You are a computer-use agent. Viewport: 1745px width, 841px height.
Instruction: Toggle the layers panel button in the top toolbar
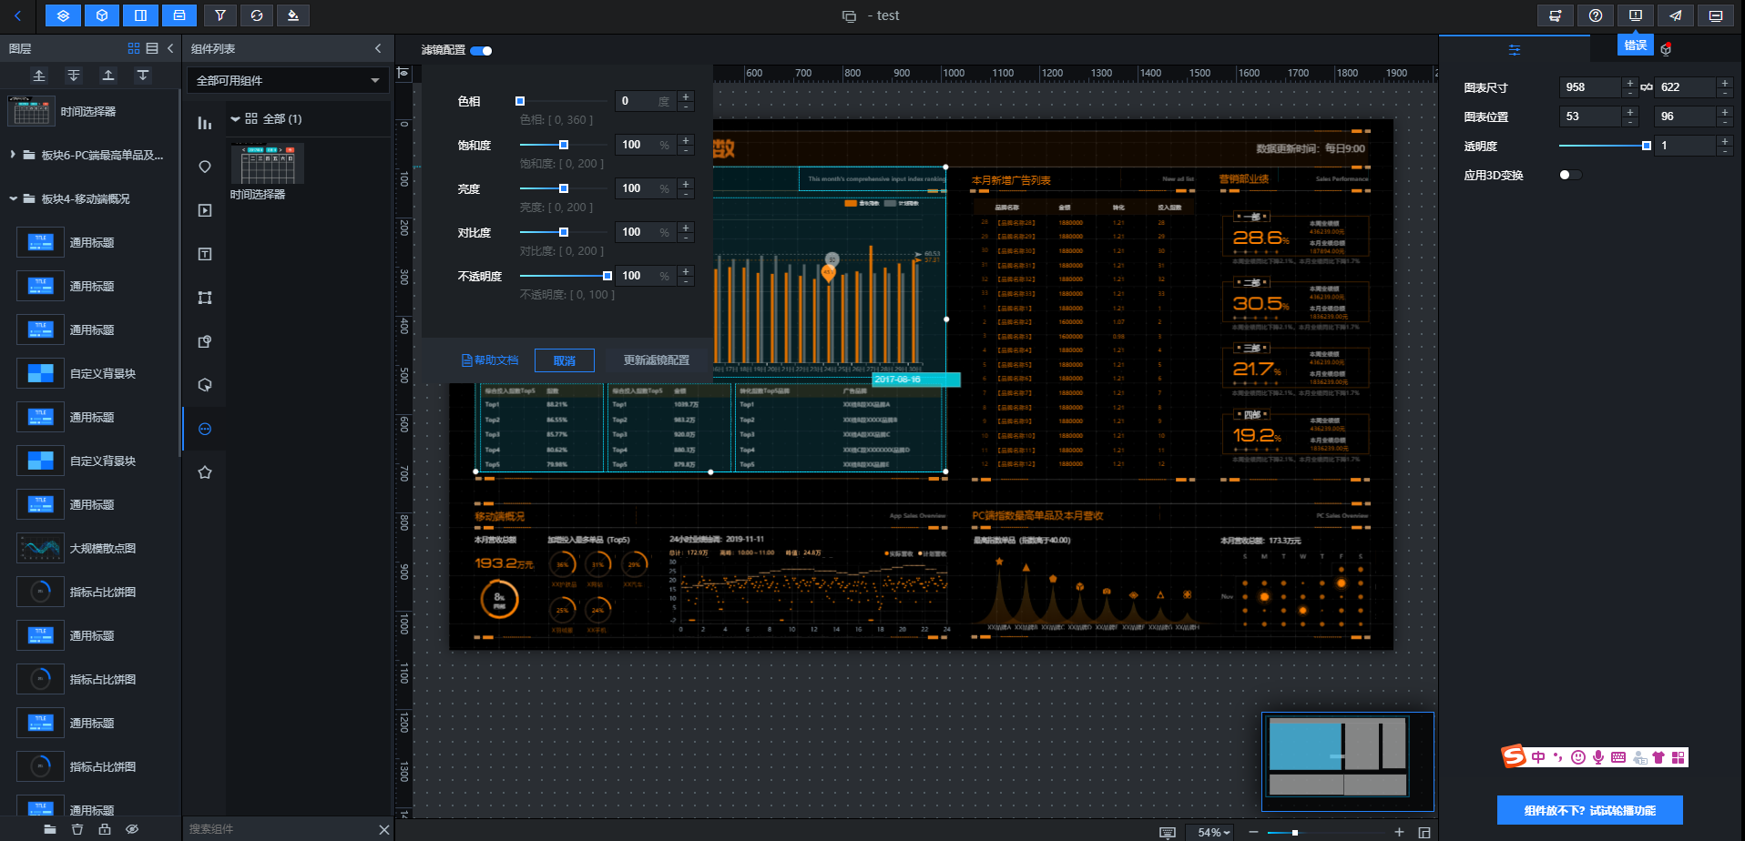tap(63, 15)
